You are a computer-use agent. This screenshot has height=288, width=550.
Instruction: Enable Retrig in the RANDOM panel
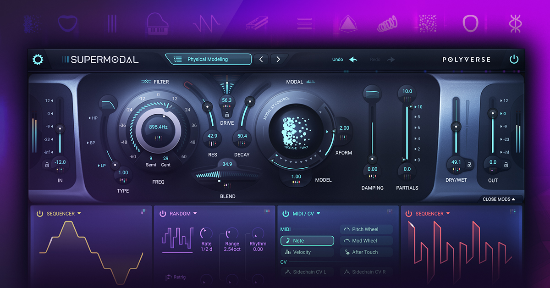point(176,277)
